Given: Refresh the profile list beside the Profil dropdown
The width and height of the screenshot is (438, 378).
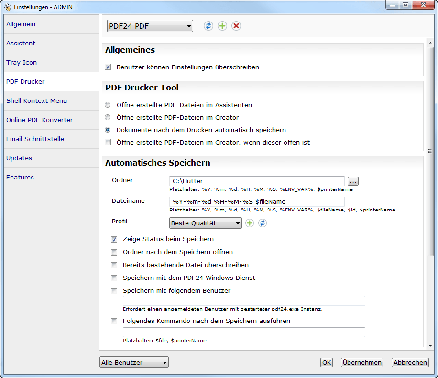Looking at the screenshot, I should 262,223.
